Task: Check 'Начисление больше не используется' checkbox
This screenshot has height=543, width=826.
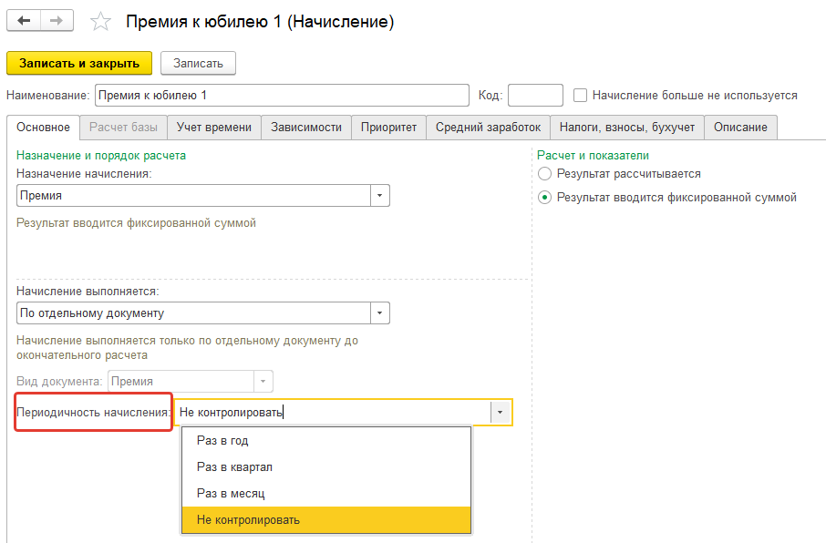Action: (580, 95)
